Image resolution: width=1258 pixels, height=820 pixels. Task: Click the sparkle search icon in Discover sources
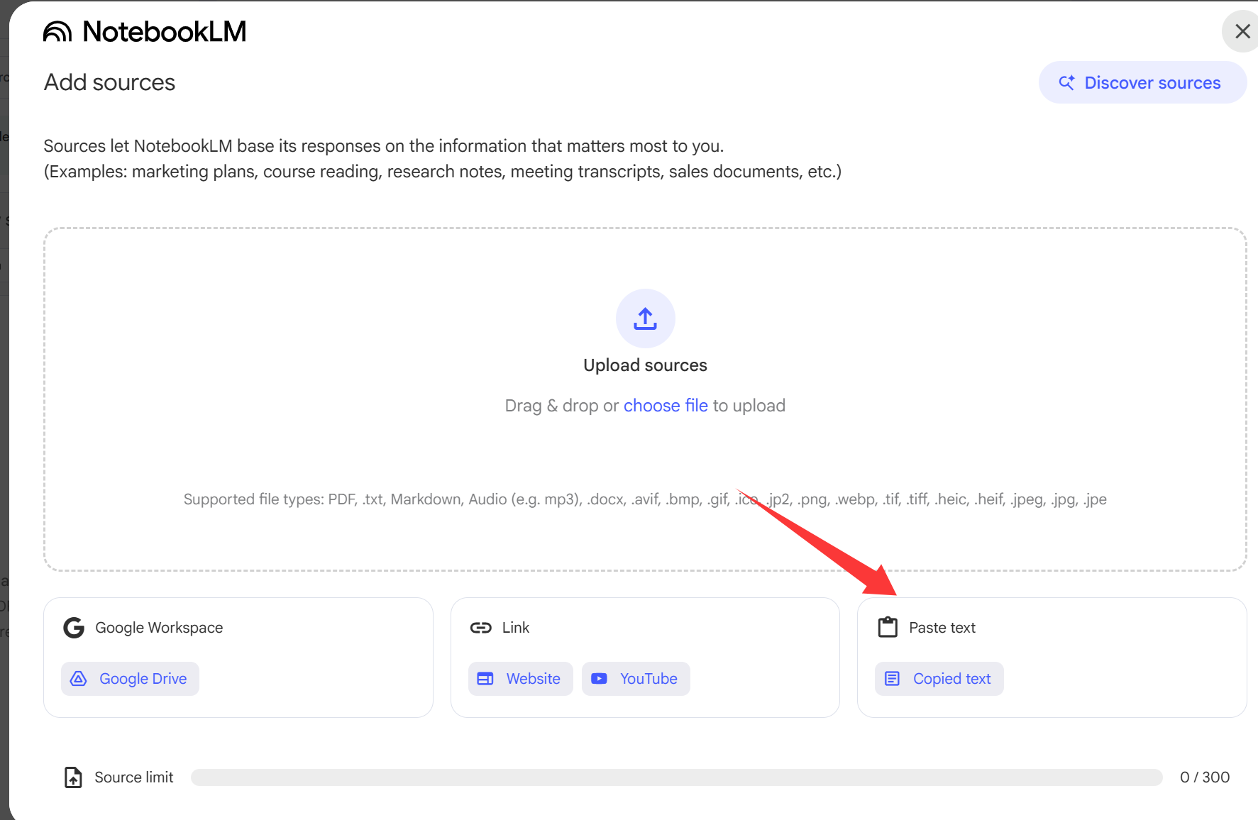point(1066,83)
